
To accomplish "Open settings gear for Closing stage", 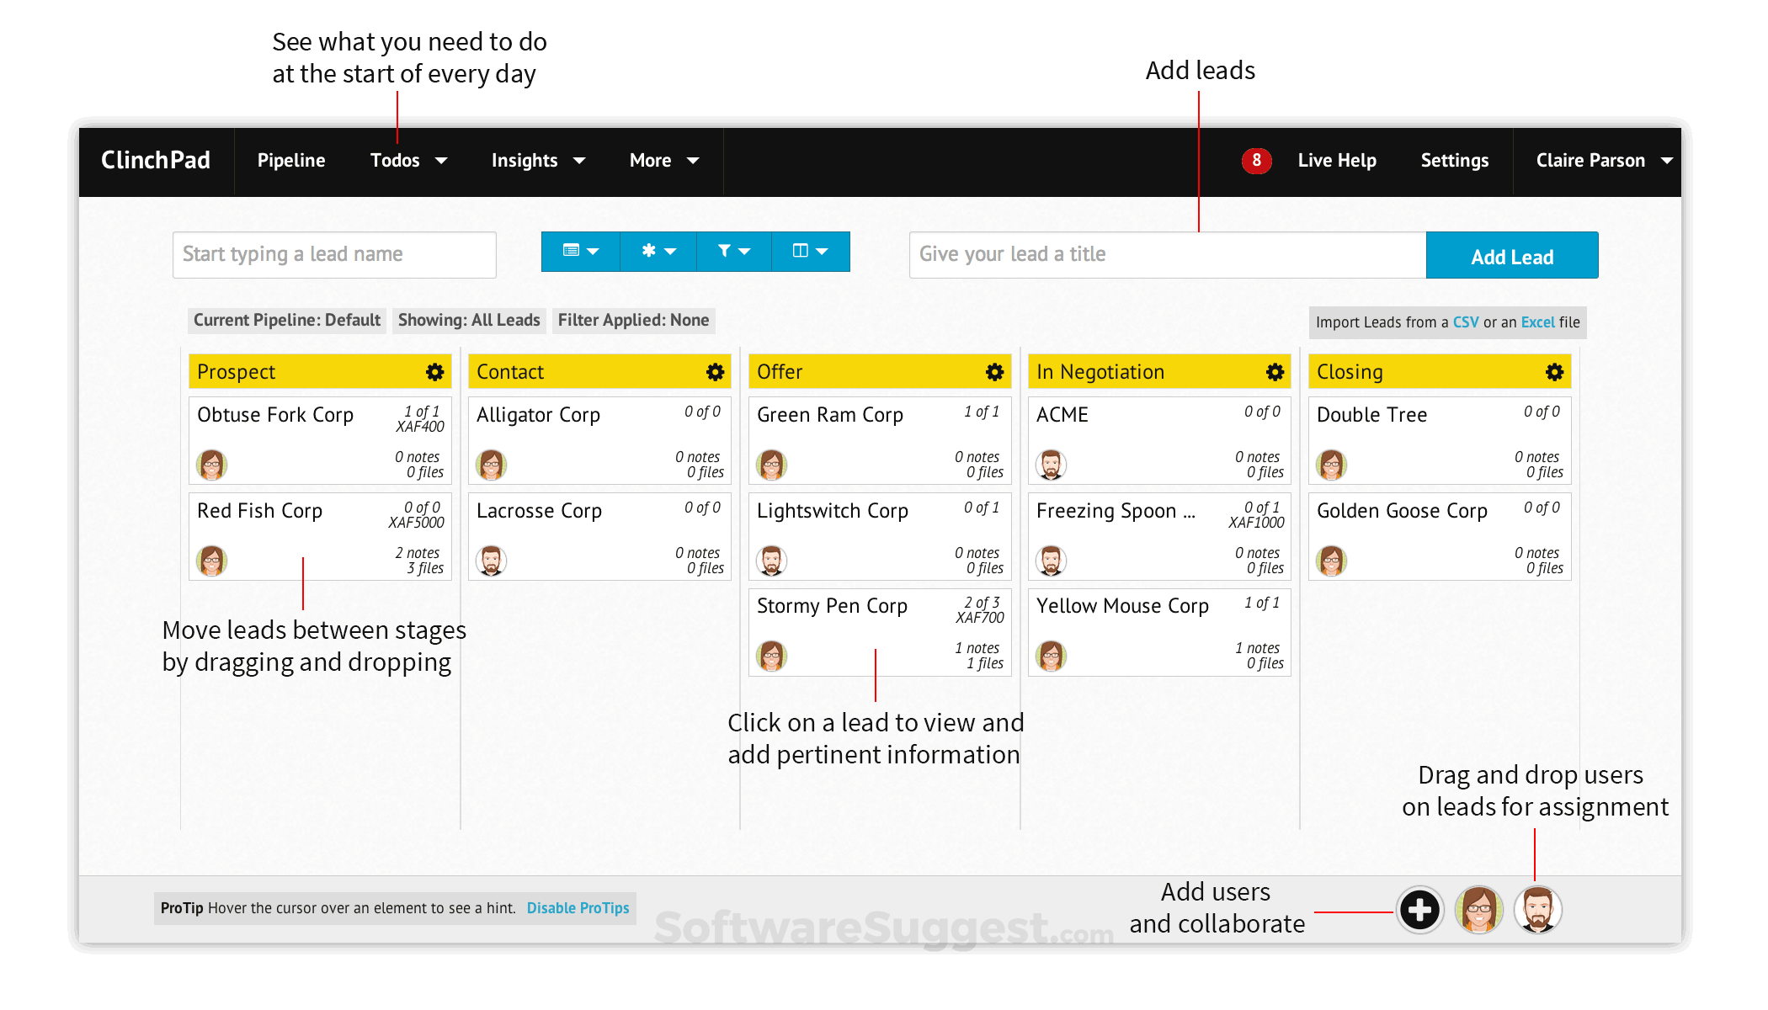I will pos(1553,371).
